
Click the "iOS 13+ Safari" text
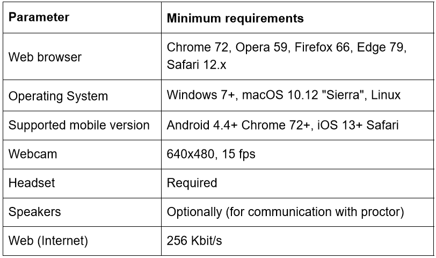[x=358, y=125]
